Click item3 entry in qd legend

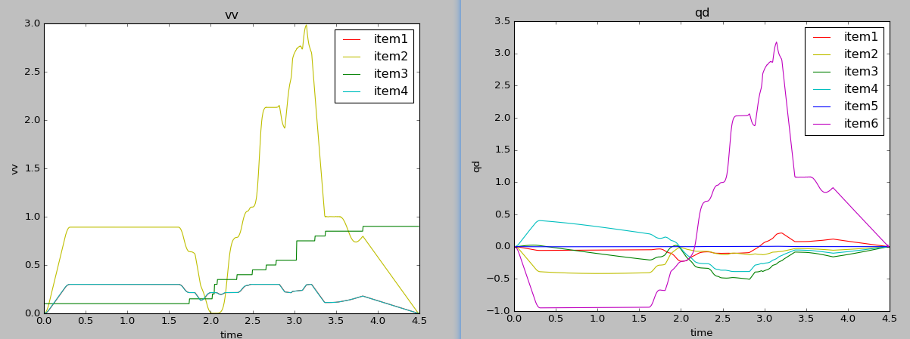[x=861, y=72]
